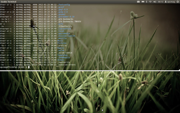Screen dimensions: 180x113
Task: Click the .mission-control directory name
Action: 67,36
